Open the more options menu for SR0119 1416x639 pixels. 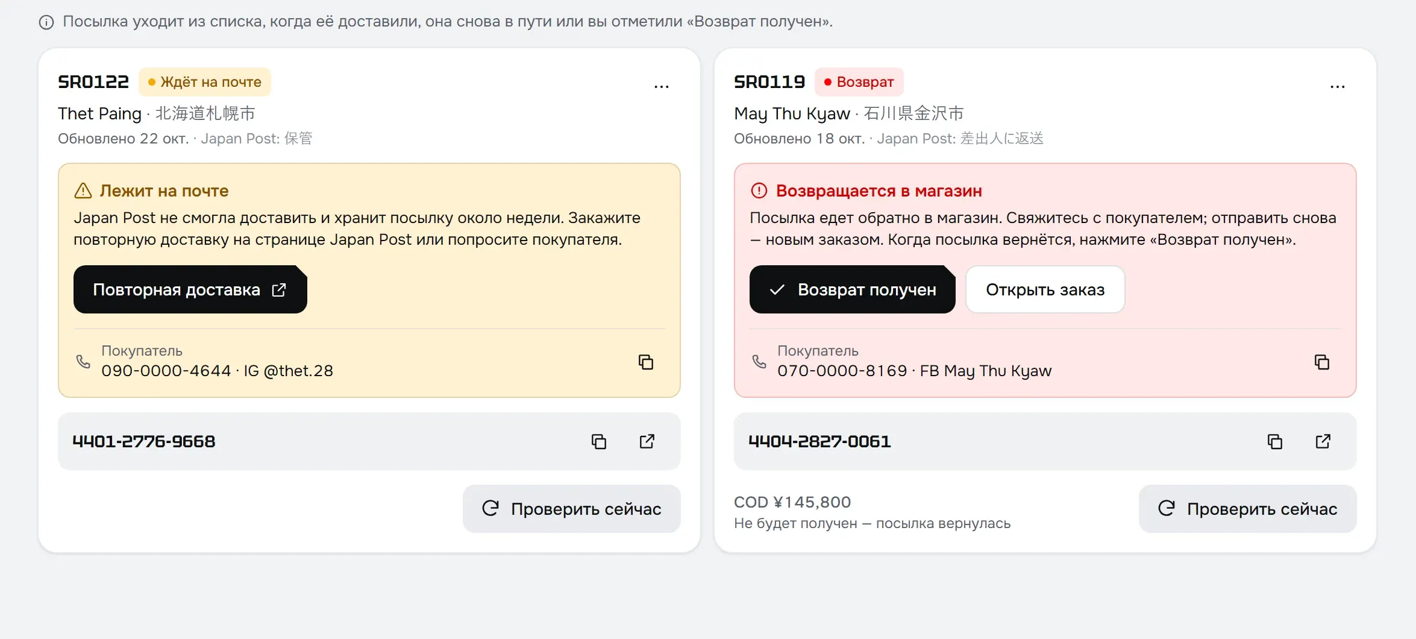1338,86
